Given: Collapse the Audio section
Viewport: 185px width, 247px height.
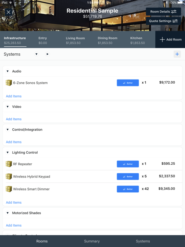Looking at the screenshot, I should pos(7,71).
